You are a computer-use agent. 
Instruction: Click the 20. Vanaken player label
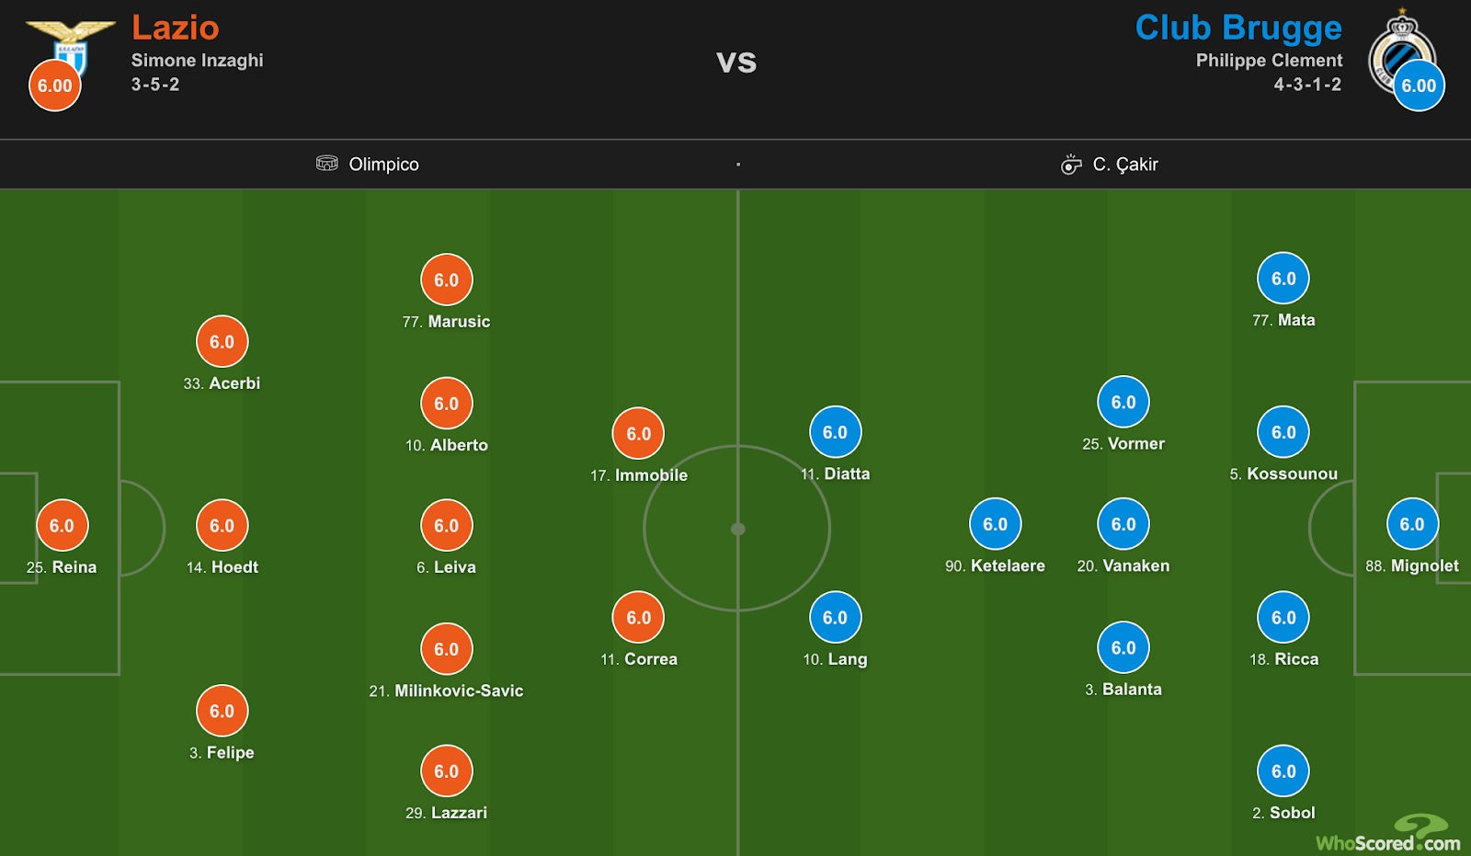[1123, 565]
